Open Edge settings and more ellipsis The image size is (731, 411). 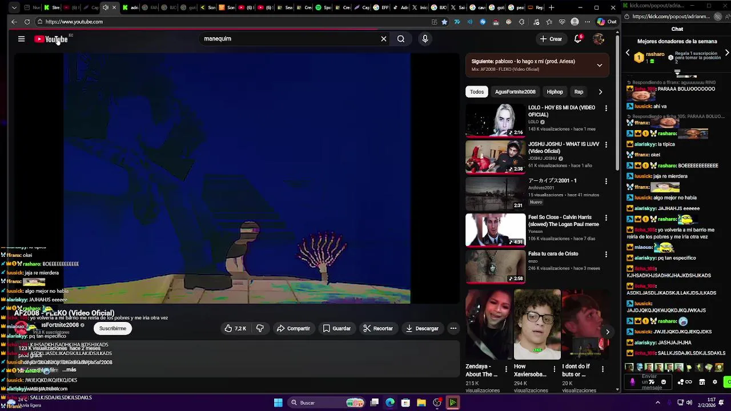tap(587, 22)
